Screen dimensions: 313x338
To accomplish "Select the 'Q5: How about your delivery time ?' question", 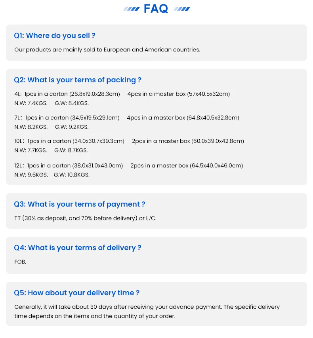I will tap(77, 293).
